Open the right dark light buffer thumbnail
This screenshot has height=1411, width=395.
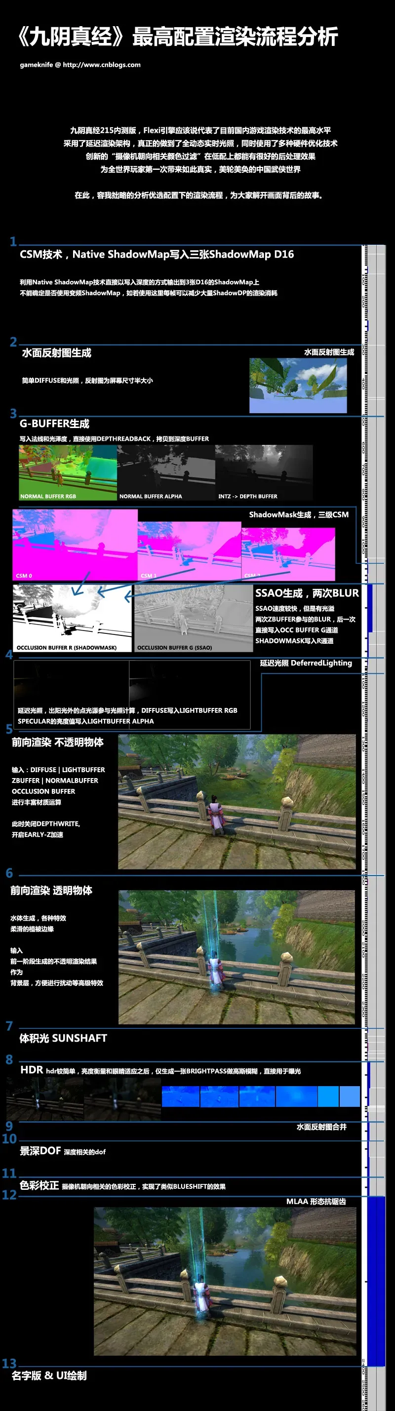(x=190, y=695)
